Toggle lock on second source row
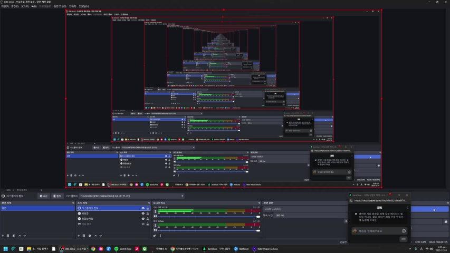The width and height of the screenshot is (450, 253). coord(148,213)
